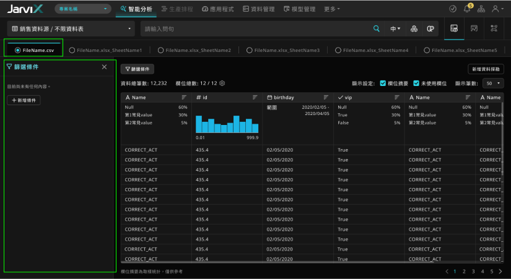This screenshot has height=279, width=511.
Task: Click the cyan search magnifier icon
Action: pos(377,28)
